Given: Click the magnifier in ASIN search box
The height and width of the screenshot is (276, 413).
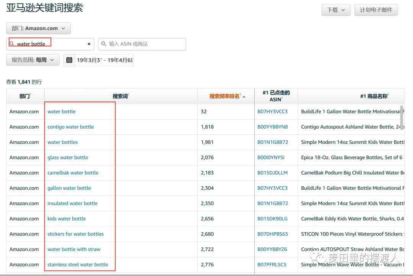Looking at the screenshot, I should (x=104, y=44).
